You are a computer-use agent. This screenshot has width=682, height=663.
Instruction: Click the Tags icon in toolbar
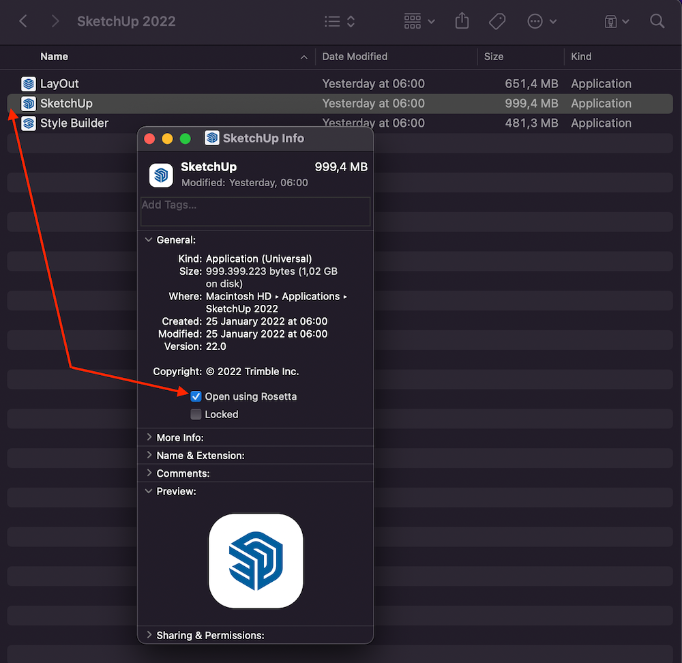tap(497, 21)
